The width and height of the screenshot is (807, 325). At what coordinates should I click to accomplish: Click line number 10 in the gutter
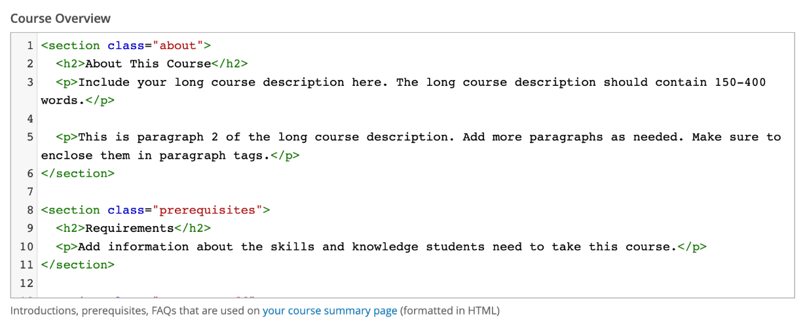click(x=26, y=247)
